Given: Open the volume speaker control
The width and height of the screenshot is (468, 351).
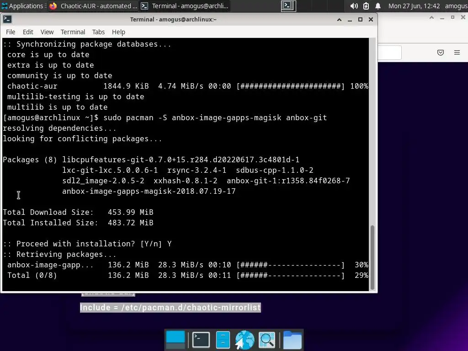Looking at the screenshot, I should click(354, 5).
